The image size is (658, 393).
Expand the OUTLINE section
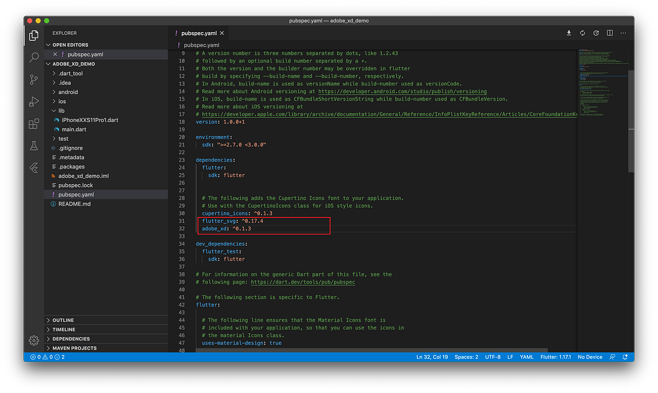pyautogui.click(x=64, y=320)
